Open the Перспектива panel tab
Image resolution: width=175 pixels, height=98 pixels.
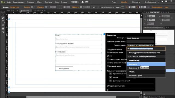[x=154, y=12]
